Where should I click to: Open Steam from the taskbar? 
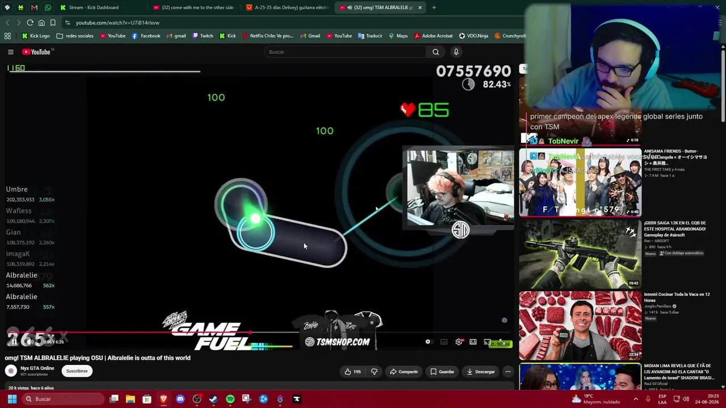pyautogui.click(x=213, y=399)
